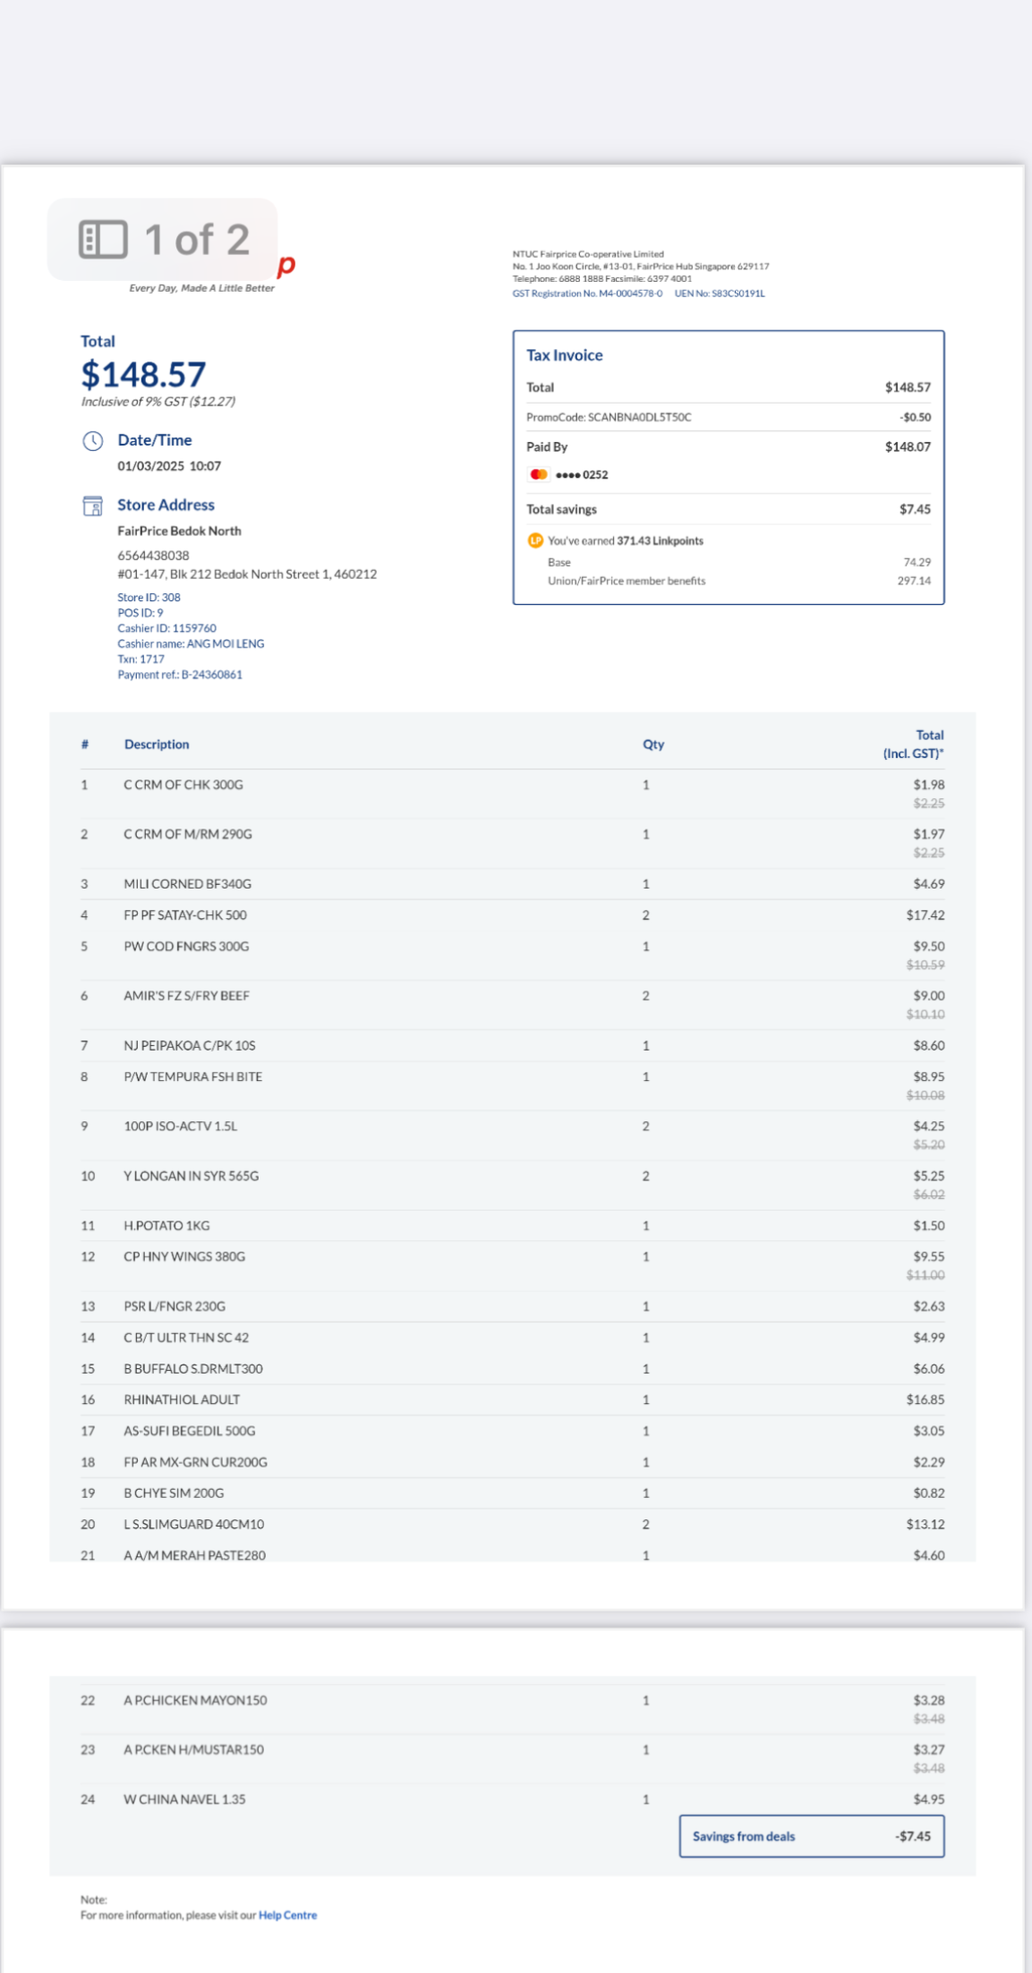1032x1973 pixels.
Task: Select item L S.SLIMGUARD 40CM10
Action: click(x=194, y=1525)
